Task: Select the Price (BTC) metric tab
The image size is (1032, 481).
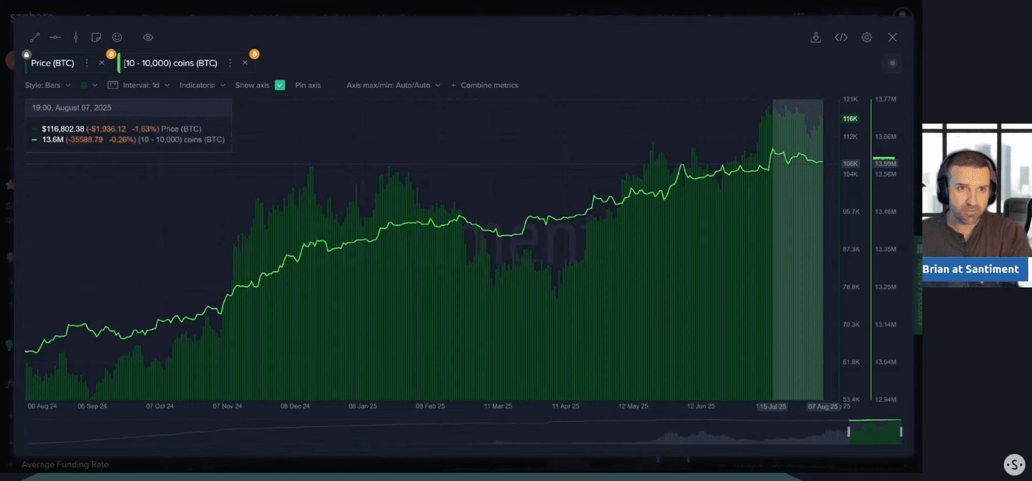Action: [52, 63]
